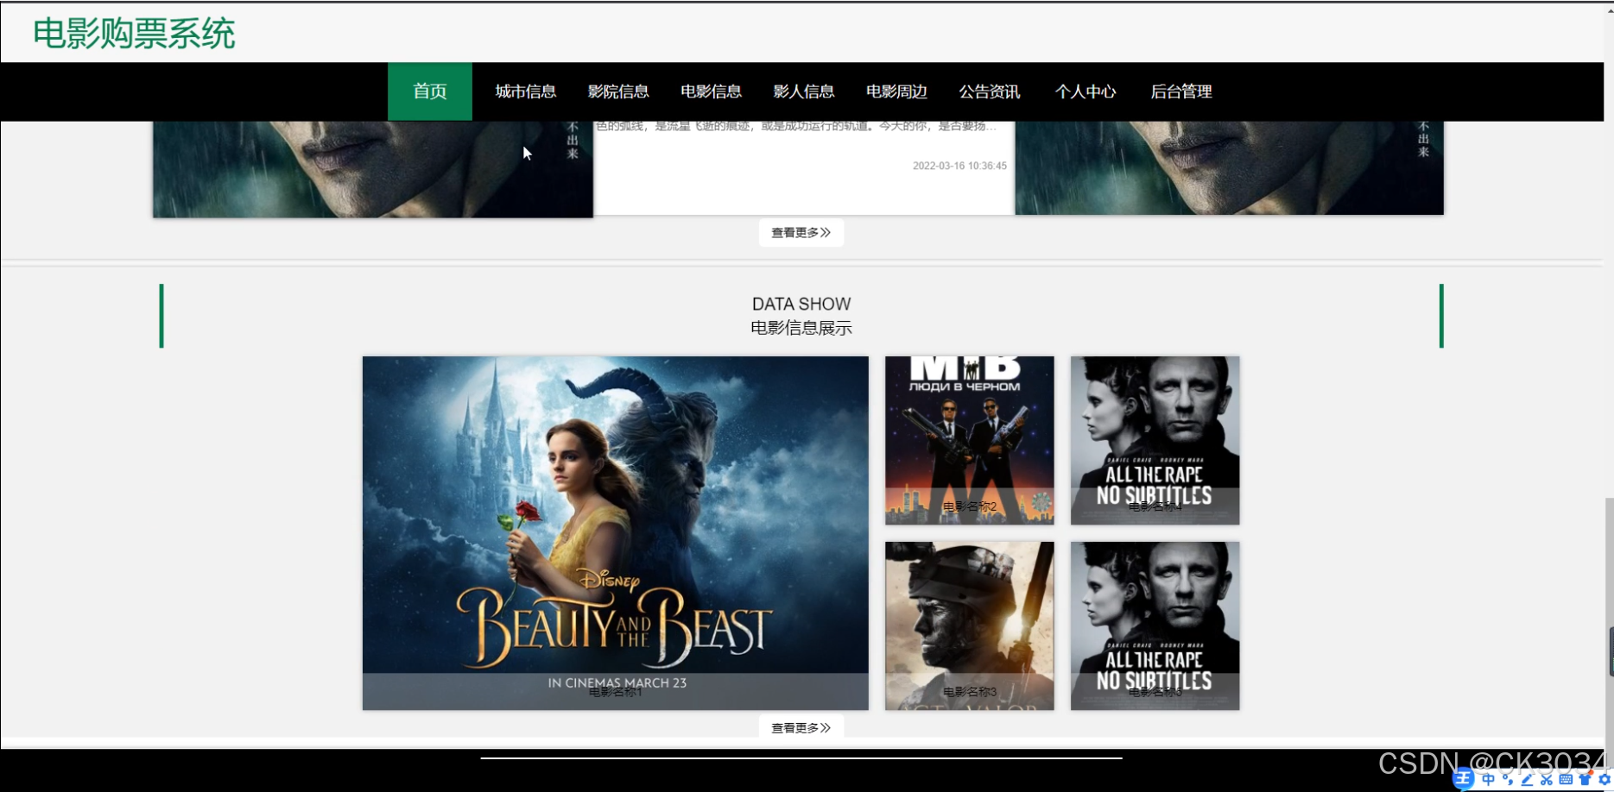Click the 2022-03-16 10:36:45 timestamp
The width and height of the screenshot is (1614, 792).
(x=959, y=166)
